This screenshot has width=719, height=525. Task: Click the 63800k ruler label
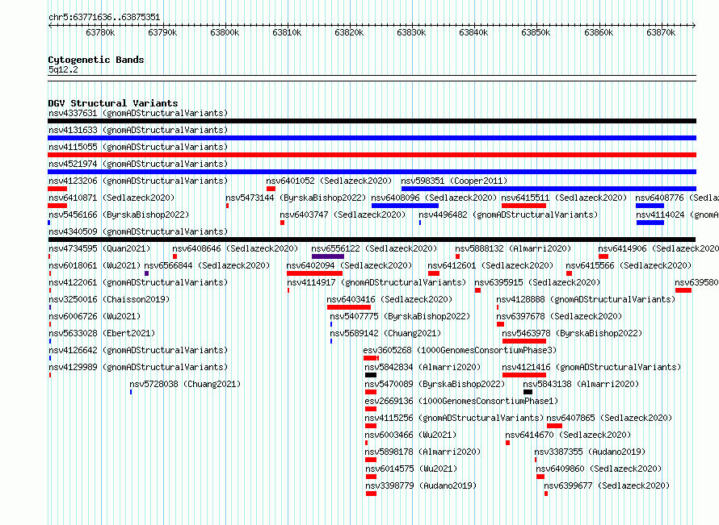click(x=225, y=32)
